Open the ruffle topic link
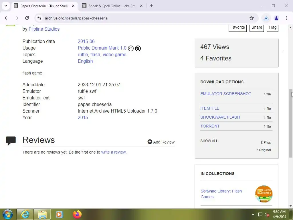 click(83, 55)
